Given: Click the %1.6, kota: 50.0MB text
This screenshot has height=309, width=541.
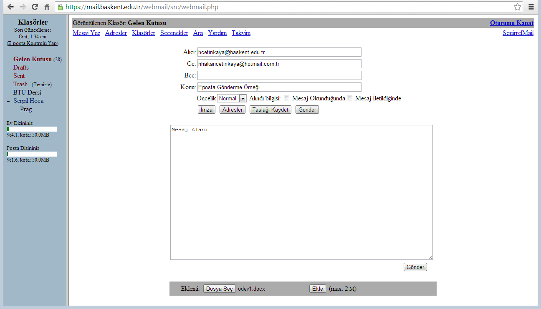Looking at the screenshot, I should [x=28, y=160].
